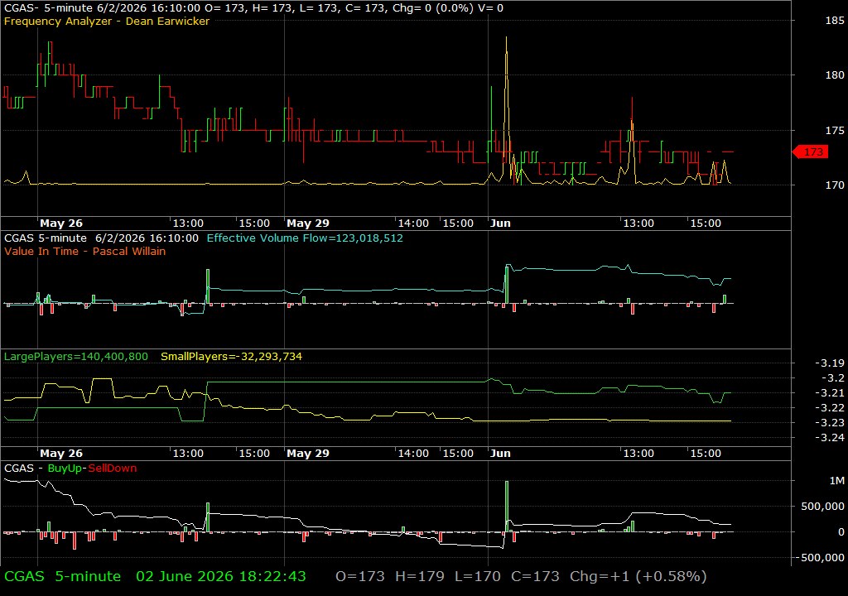Click the 170 price axis label
The image size is (848, 596).
point(835,185)
